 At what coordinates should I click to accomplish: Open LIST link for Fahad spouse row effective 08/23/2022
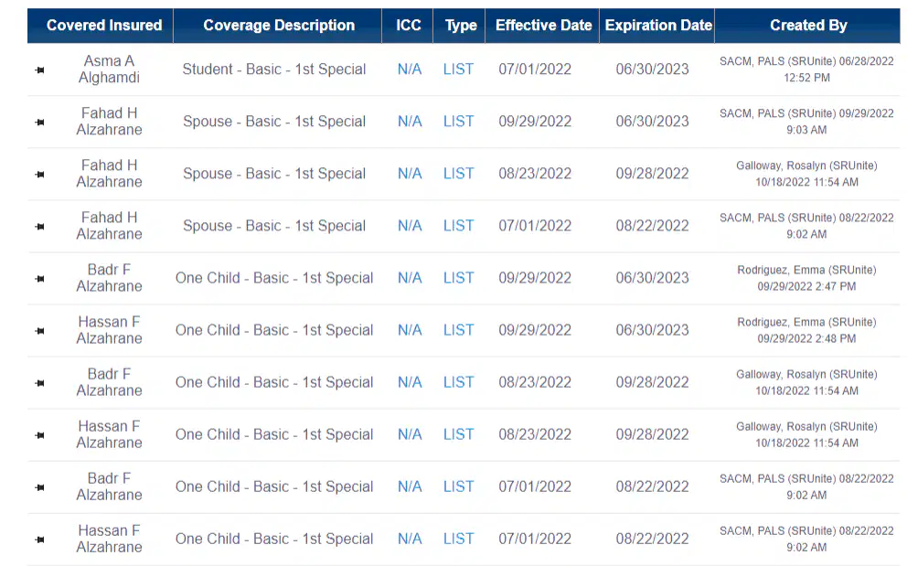pyautogui.click(x=458, y=174)
